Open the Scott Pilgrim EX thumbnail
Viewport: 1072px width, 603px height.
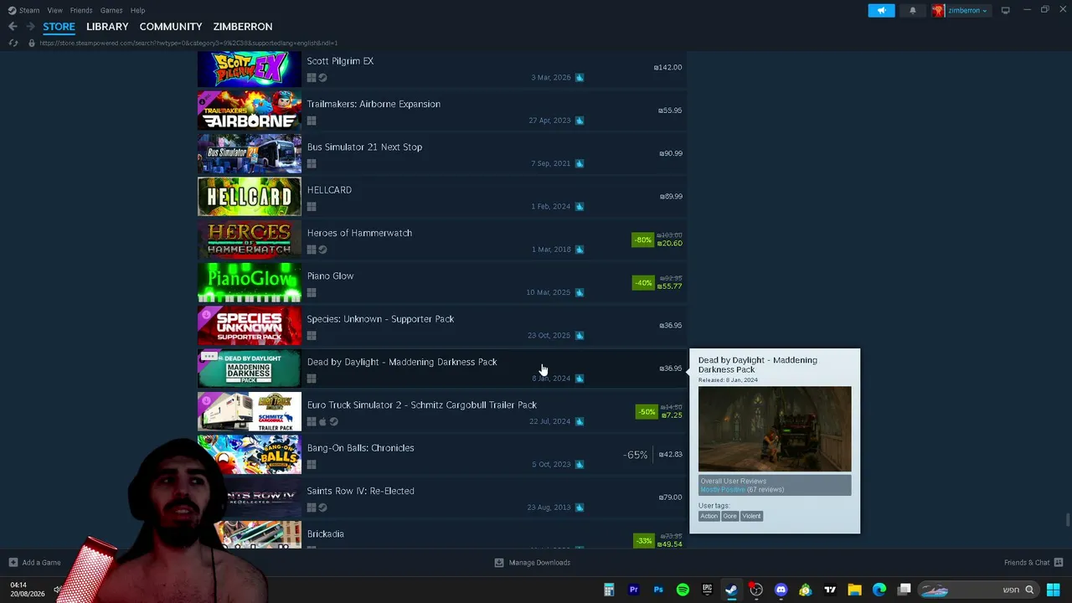[x=250, y=70]
